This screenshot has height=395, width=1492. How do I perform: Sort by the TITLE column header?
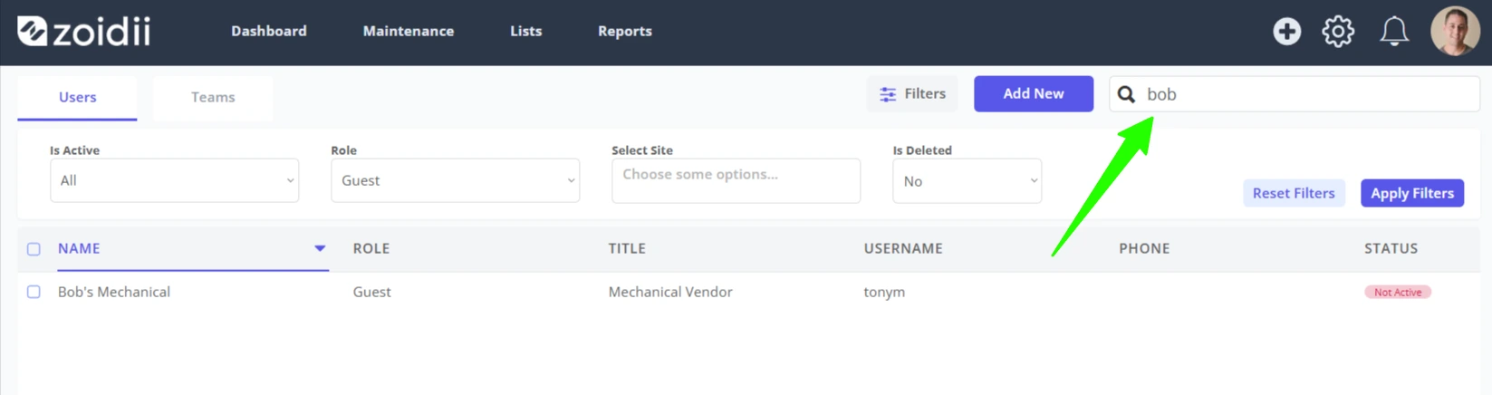627,248
